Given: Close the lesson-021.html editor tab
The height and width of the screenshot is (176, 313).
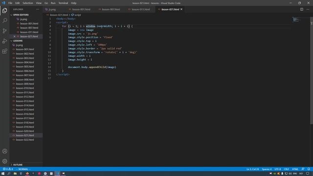Looking at the screenshot, I should coord(181,9).
